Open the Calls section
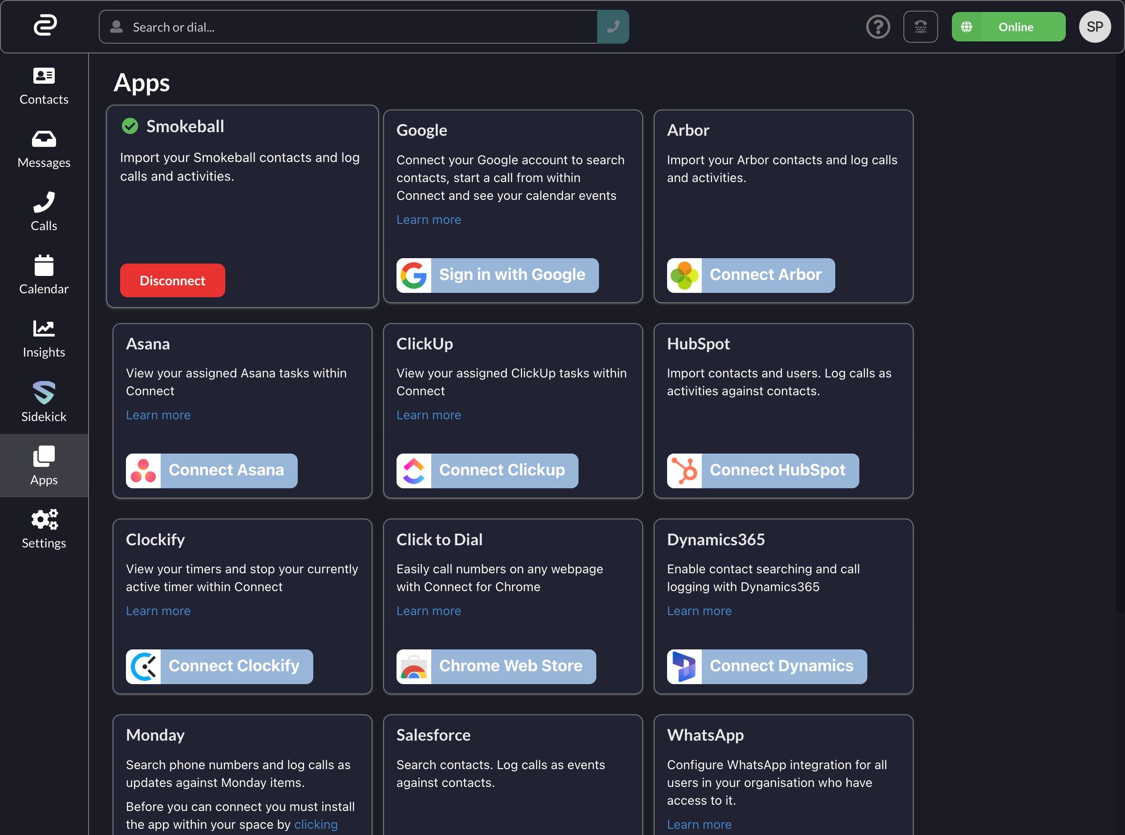The width and height of the screenshot is (1125, 835). pyautogui.click(x=44, y=212)
